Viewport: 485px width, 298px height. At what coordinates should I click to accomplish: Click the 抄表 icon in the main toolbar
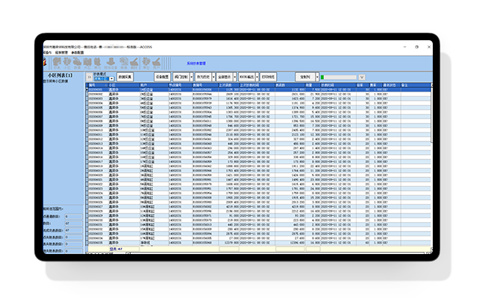(x=57, y=63)
